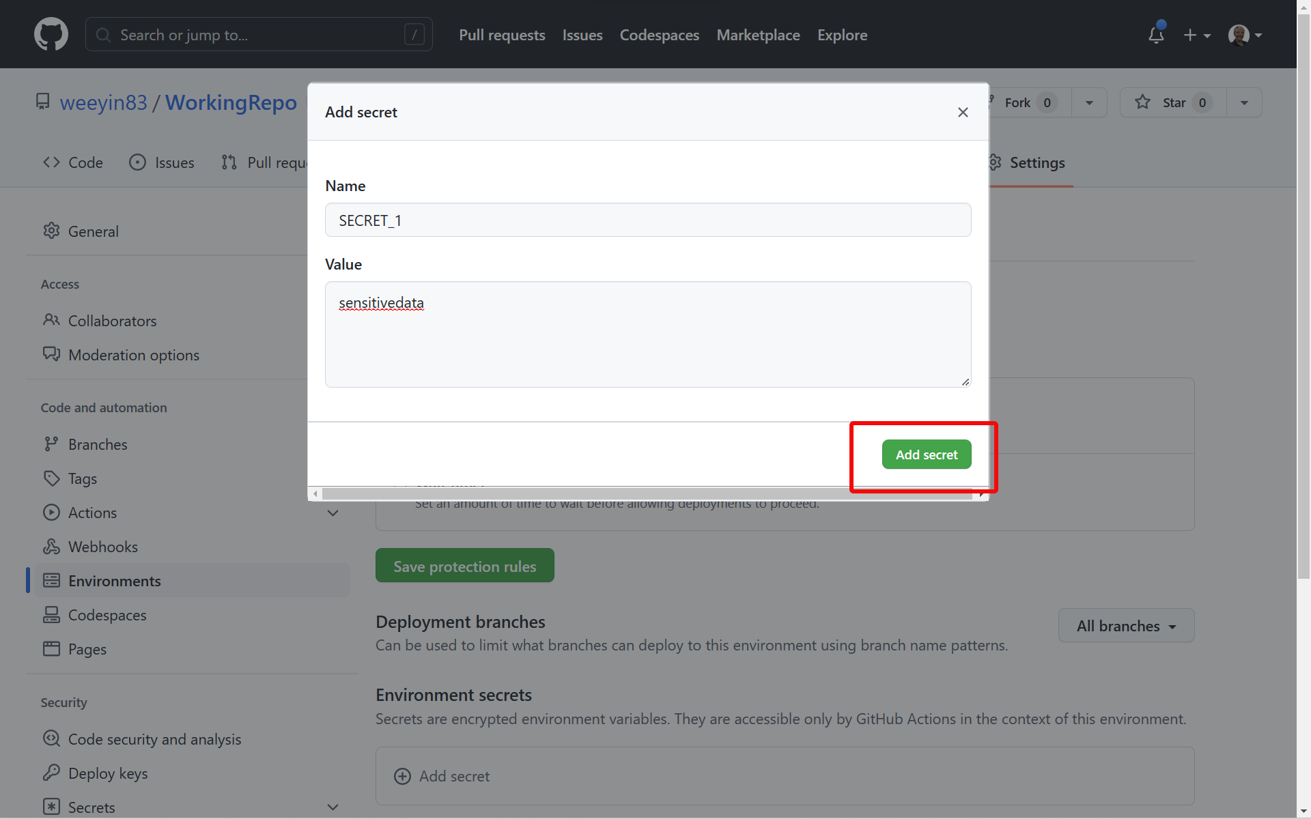Click the Actions sidebar icon
The width and height of the screenshot is (1311, 819).
click(52, 513)
